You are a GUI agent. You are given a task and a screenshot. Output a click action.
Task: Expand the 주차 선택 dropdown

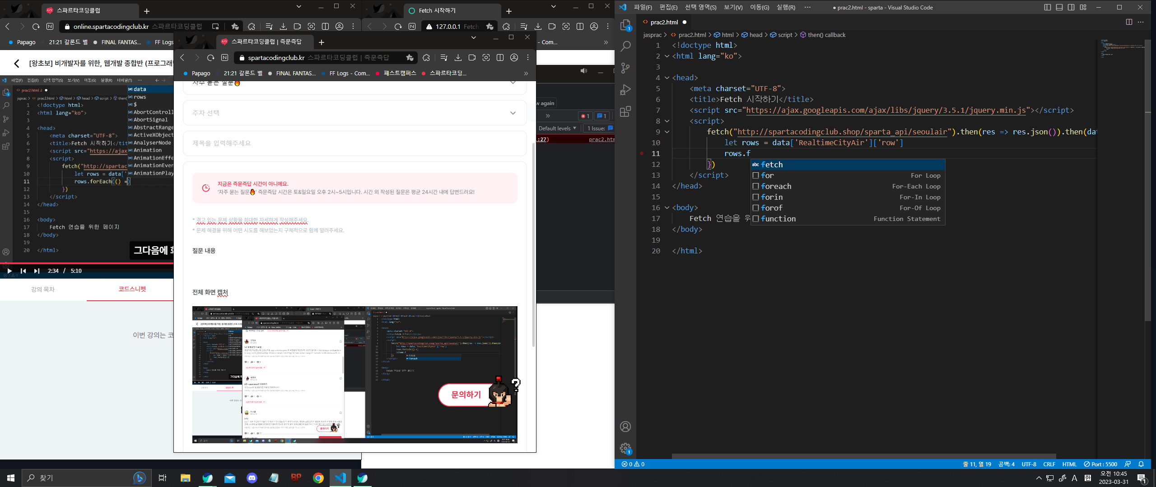coord(354,113)
